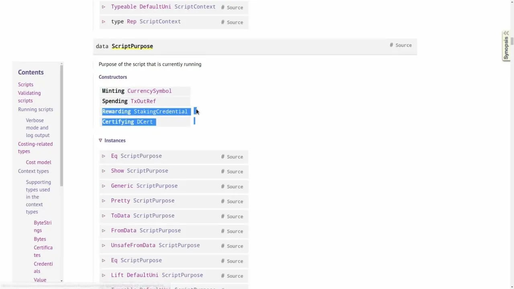Screen dimensions: 514x289
Task: Open CurrencySymbol type link
Action: [x=149, y=91]
